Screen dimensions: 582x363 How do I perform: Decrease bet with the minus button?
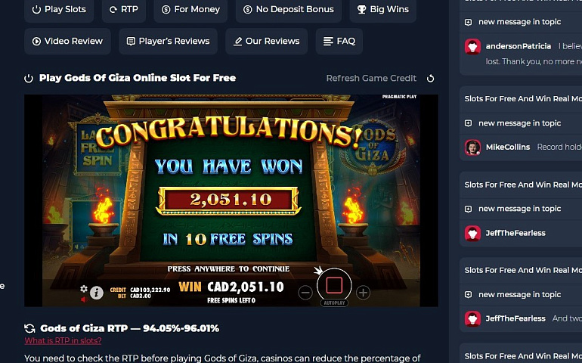tap(305, 293)
